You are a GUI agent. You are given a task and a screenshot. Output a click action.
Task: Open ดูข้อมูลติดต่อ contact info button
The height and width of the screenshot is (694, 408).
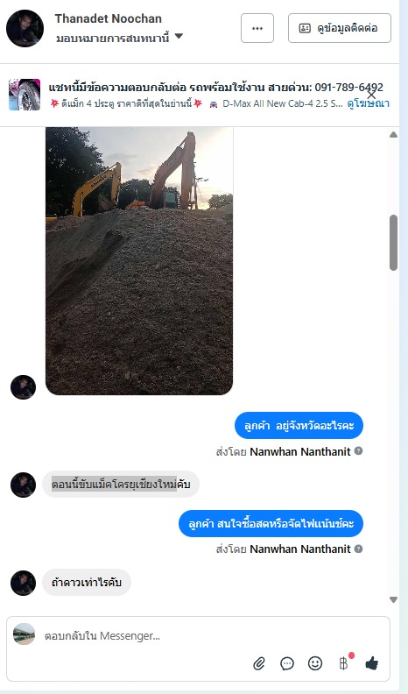pos(340,28)
